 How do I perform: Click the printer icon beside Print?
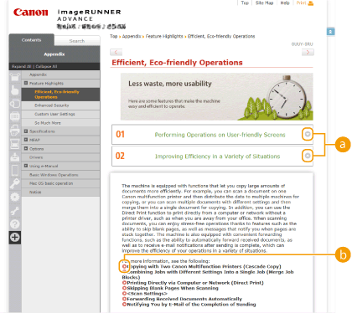310,3
